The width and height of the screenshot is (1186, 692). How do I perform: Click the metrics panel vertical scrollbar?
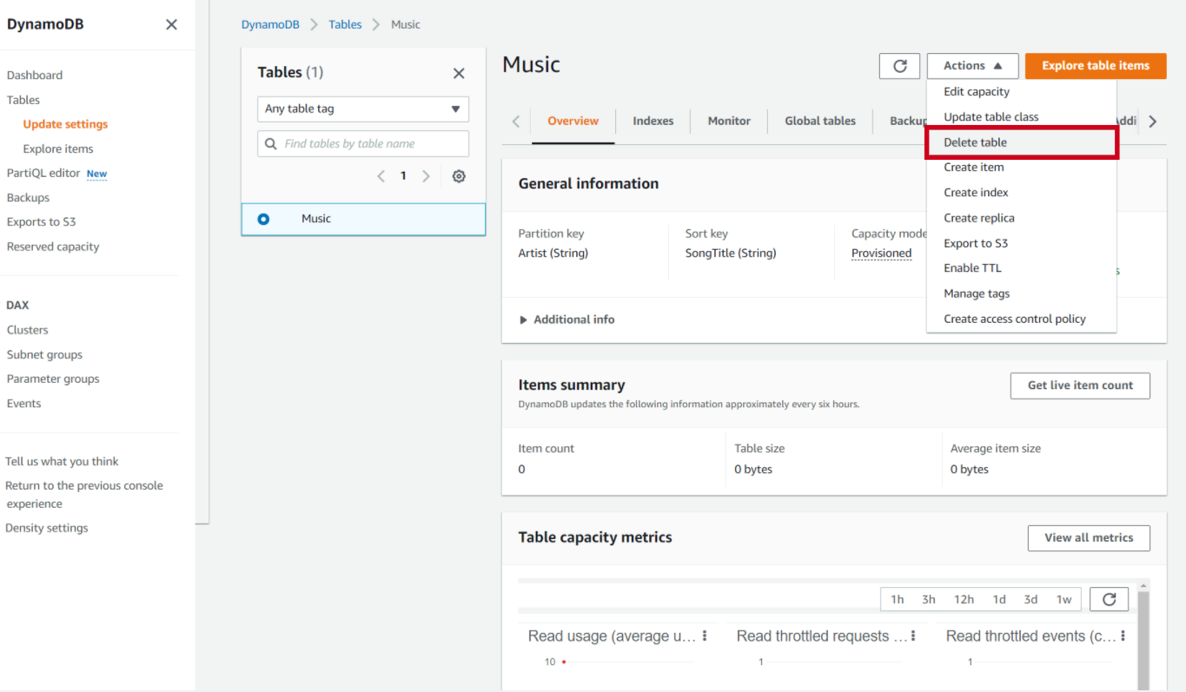point(1143,640)
